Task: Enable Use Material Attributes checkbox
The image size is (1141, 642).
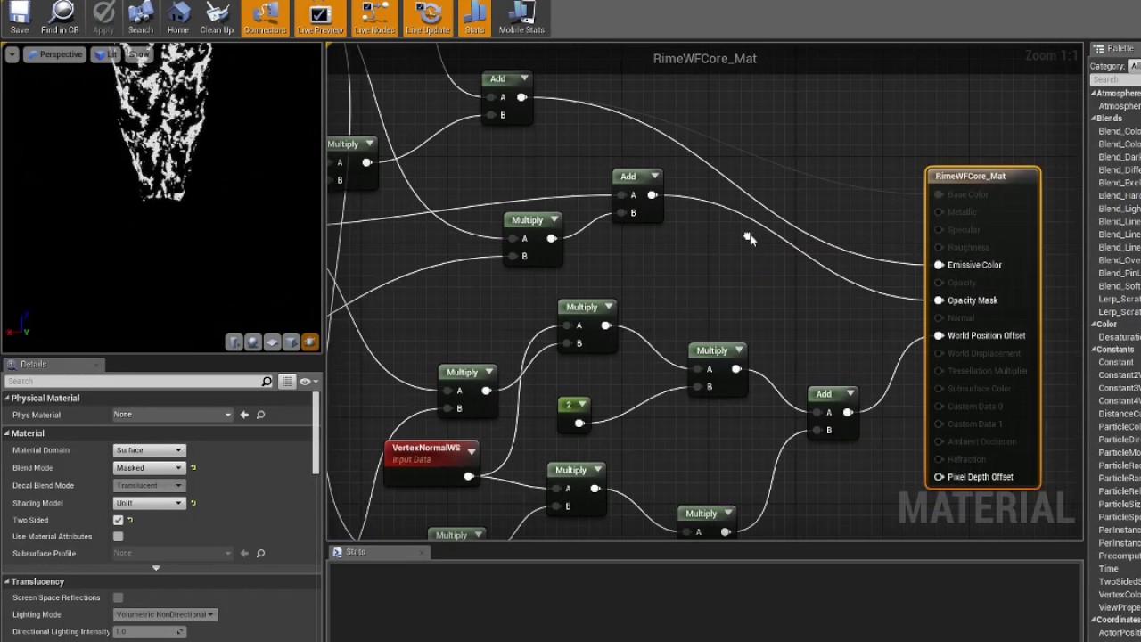Action: [119, 537]
